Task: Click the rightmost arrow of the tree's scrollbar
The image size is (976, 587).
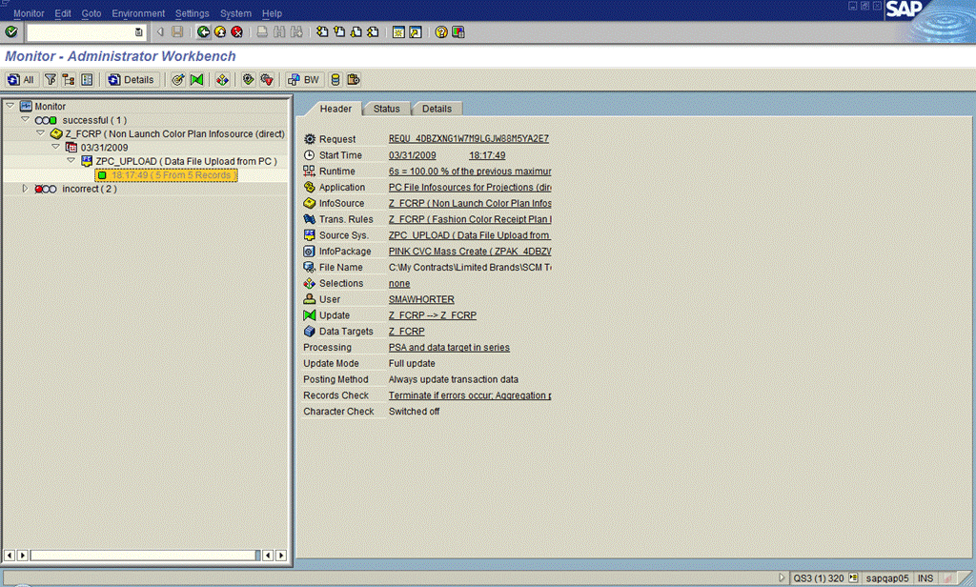Action: click(281, 556)
